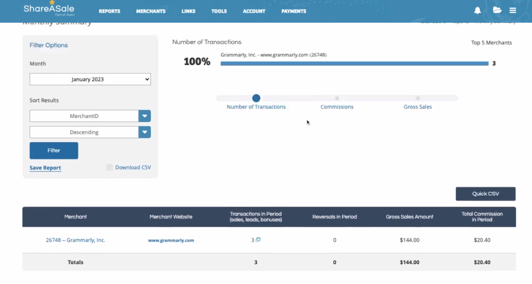The height and width of the screenshot is (284, 532).
Task: Click the Merchant Website column header
Action: (x=171, y=217)
